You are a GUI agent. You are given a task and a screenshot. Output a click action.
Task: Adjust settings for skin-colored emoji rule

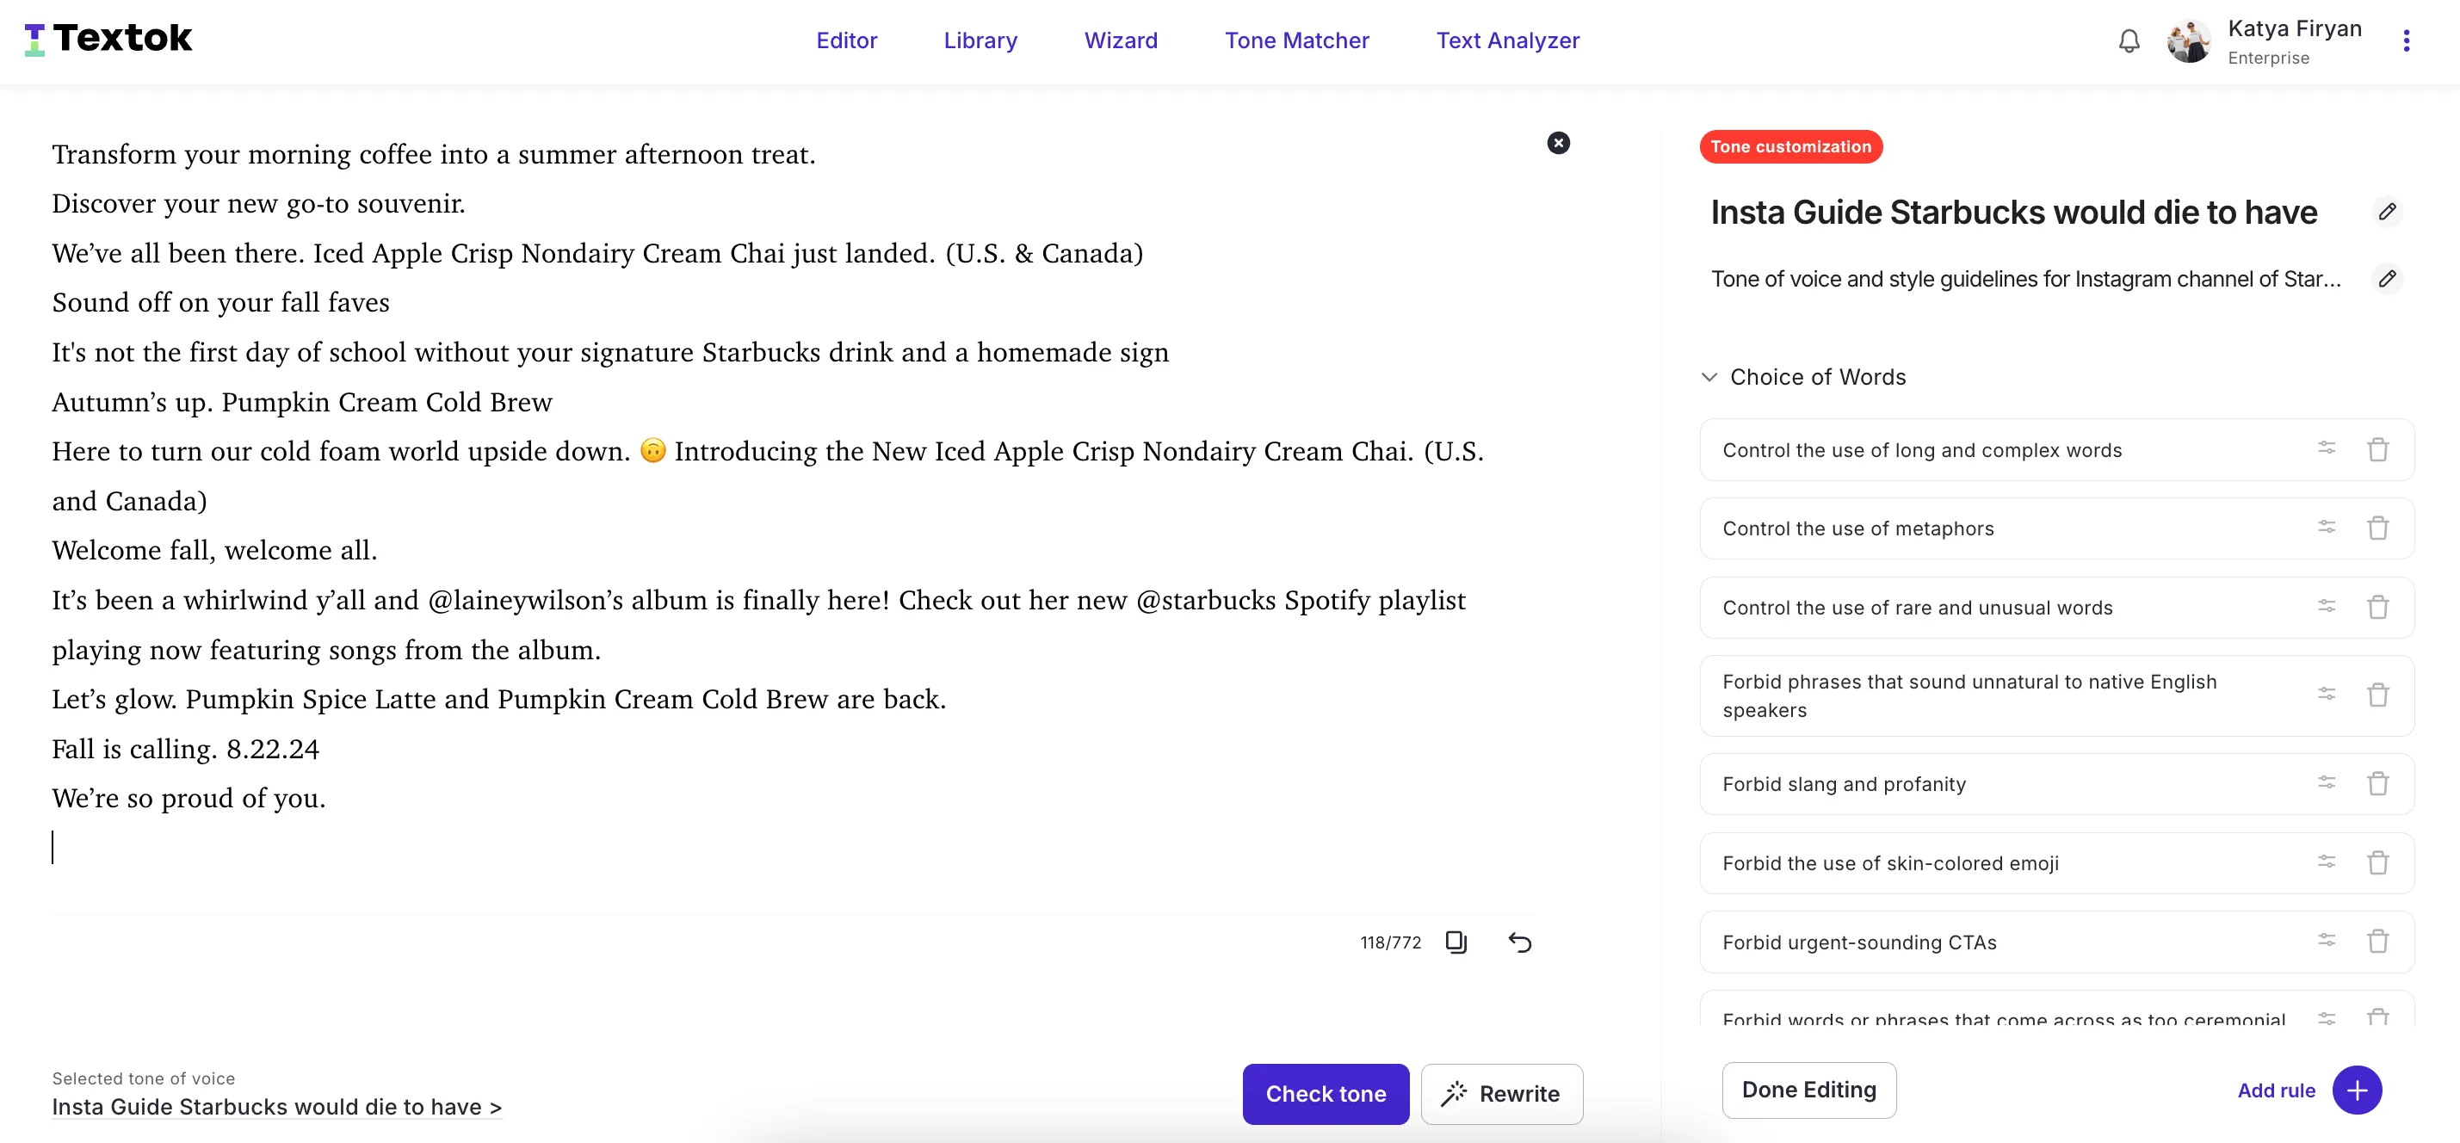(2327, 862)
